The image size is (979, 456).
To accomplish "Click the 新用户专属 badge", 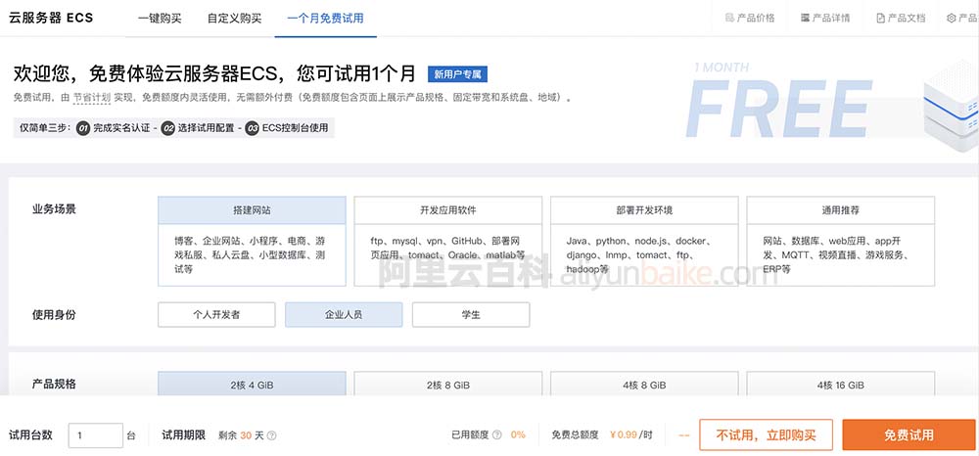I will [457, 74].
